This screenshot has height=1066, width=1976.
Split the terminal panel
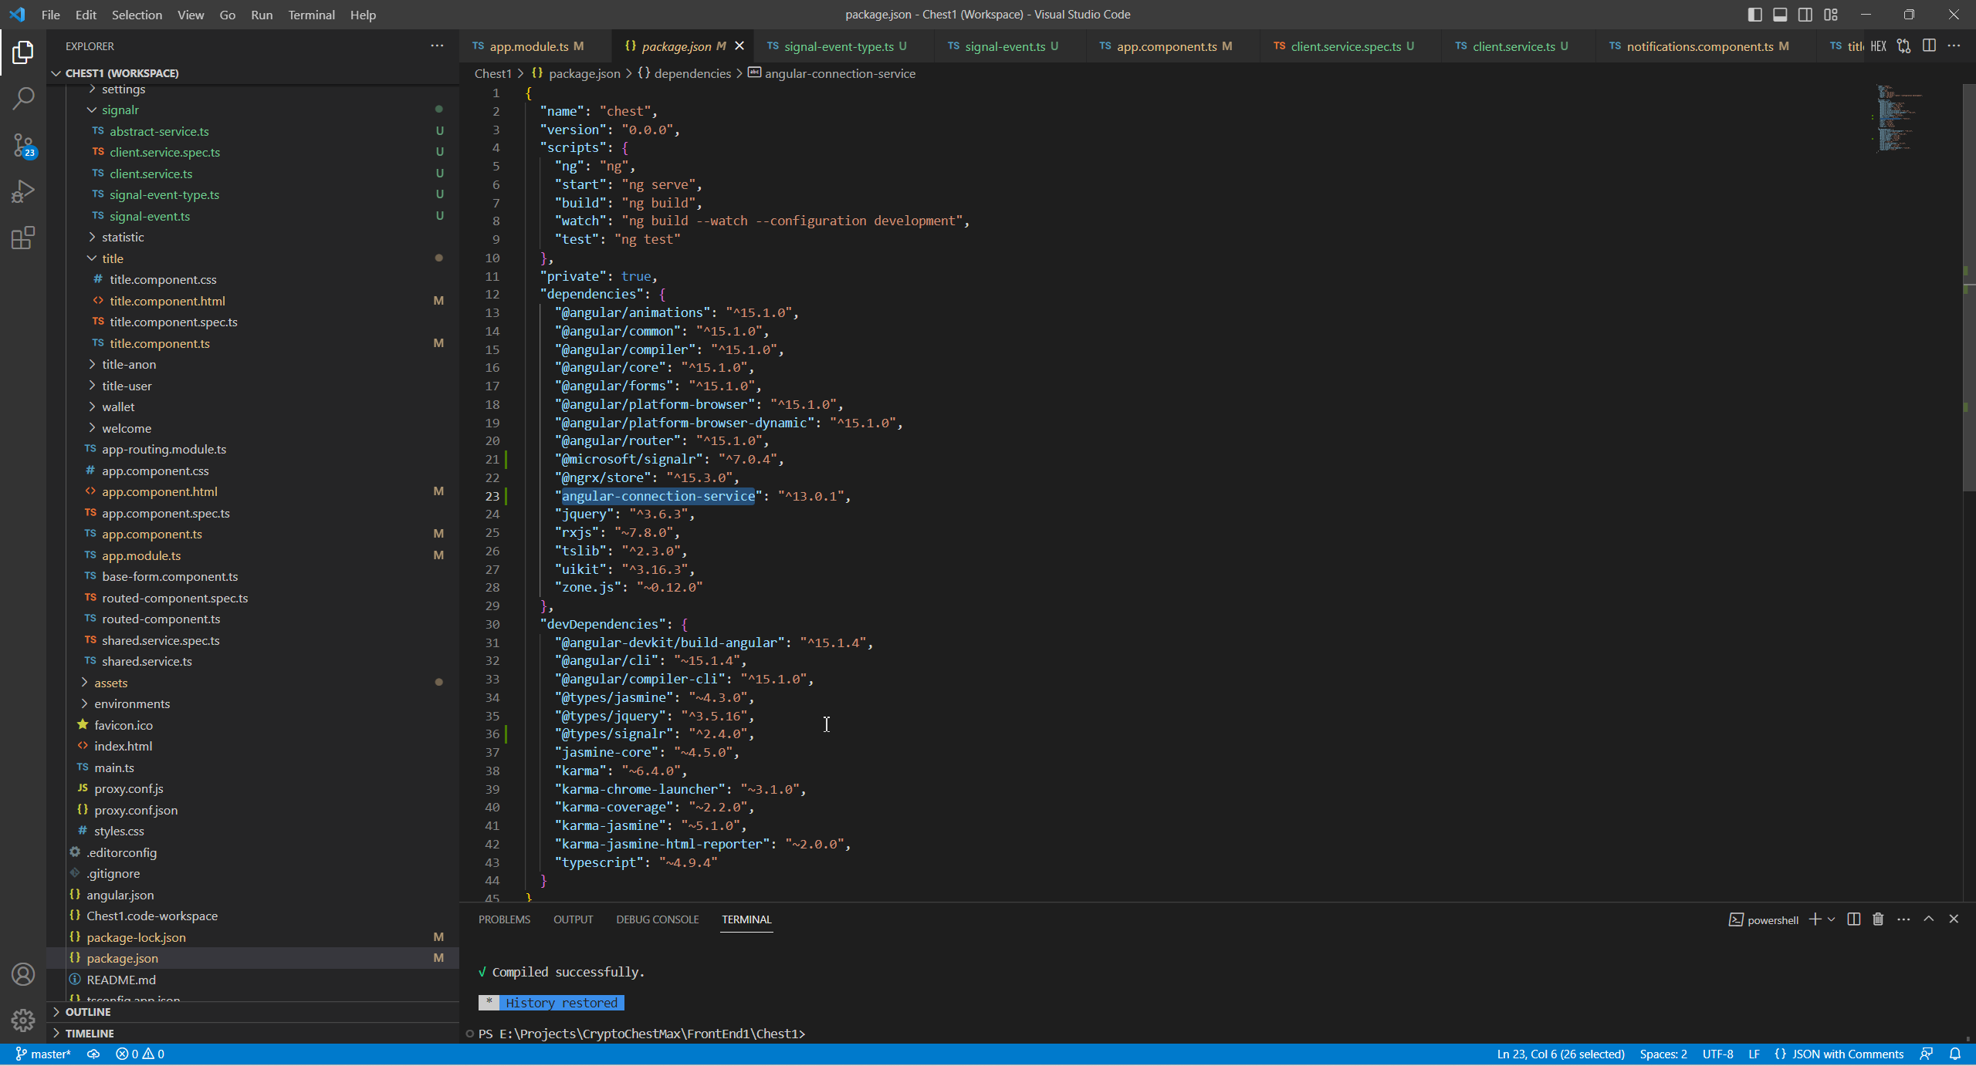(x=1853, y=919)
